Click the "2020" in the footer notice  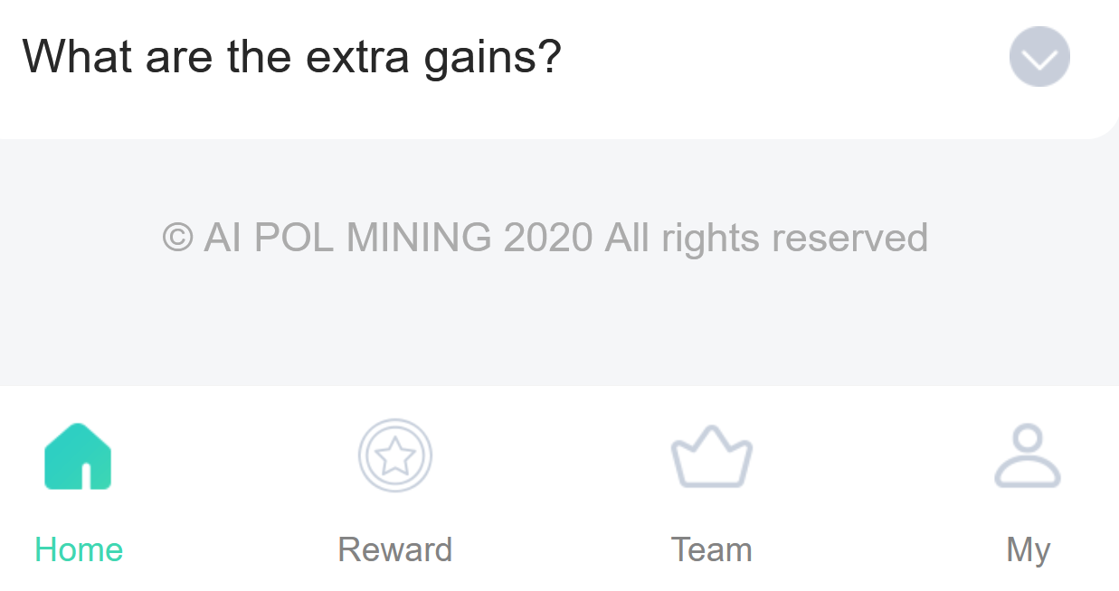tap(548, 238)
